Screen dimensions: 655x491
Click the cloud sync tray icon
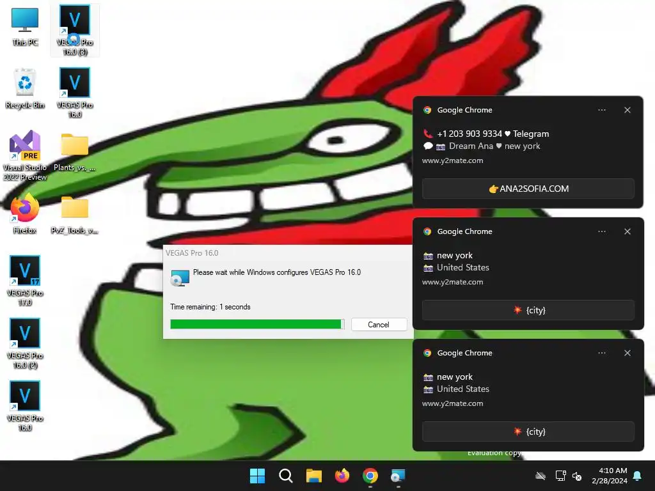[x=541, y=476]
